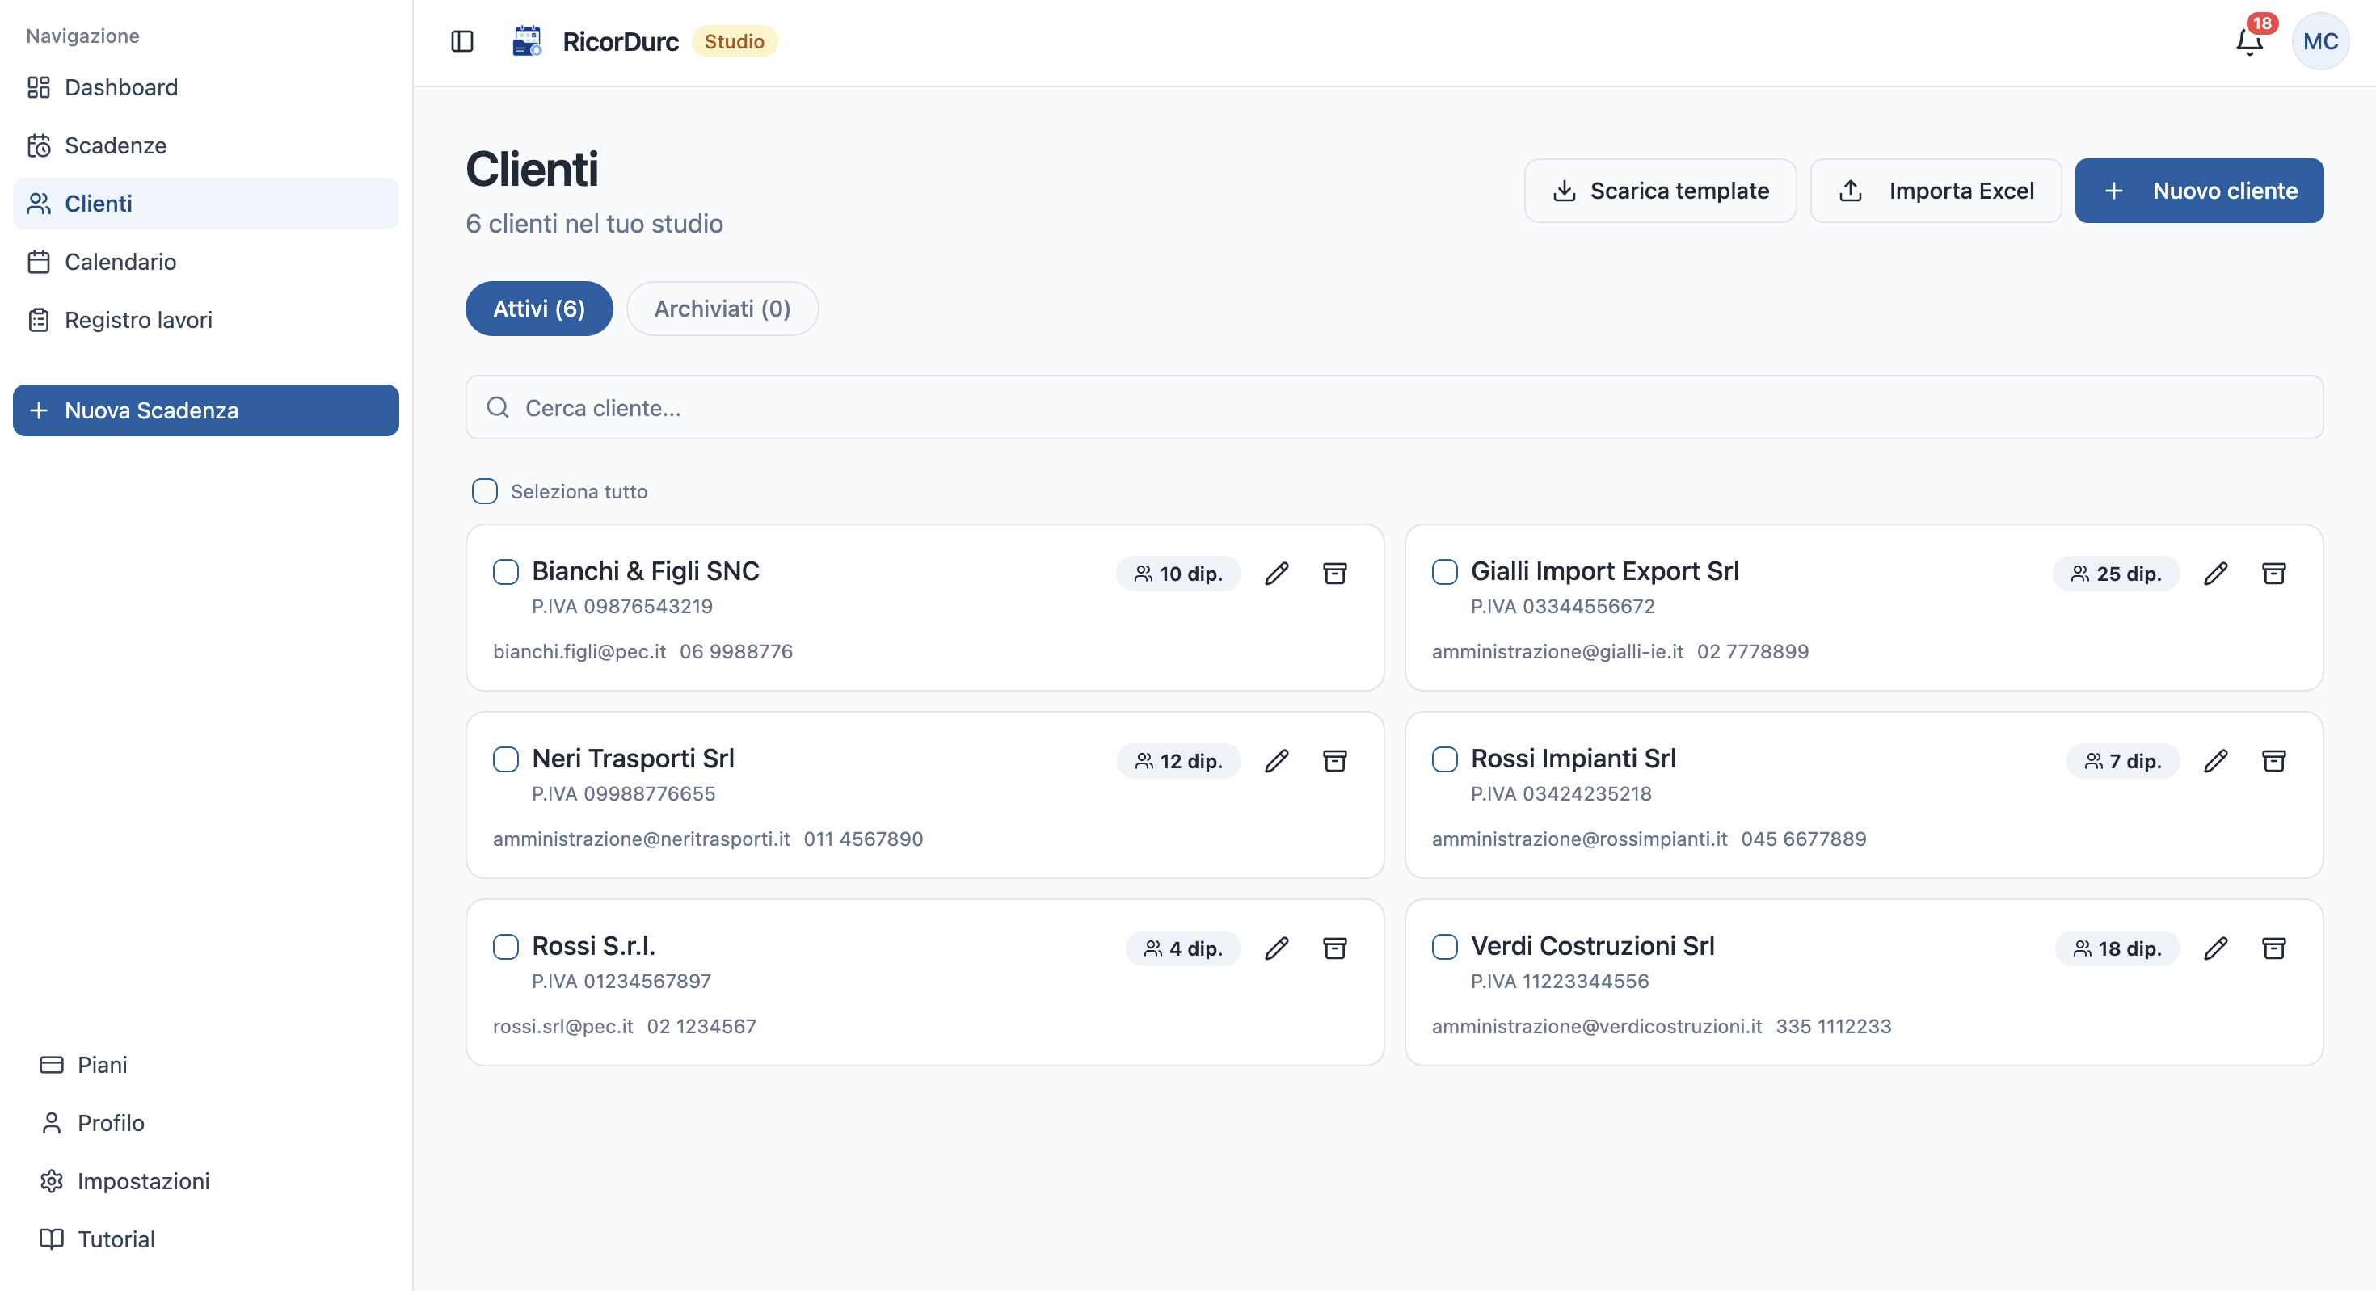Click the 4 dip. employees badge

1182,948
